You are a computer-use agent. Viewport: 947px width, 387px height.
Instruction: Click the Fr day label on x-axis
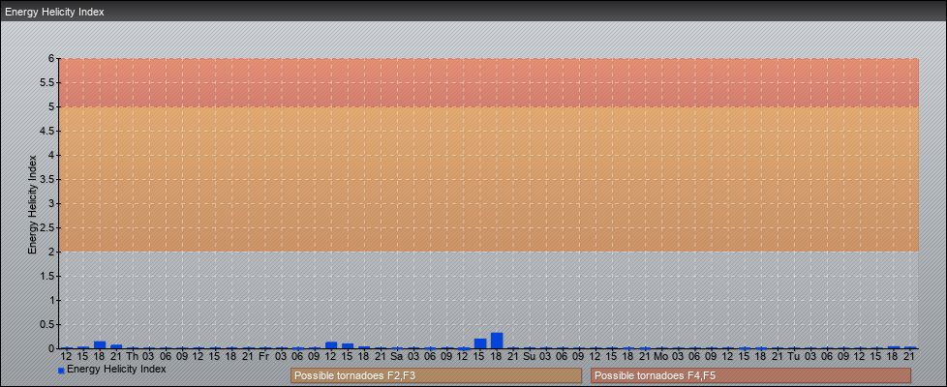[x=263, y=357]
